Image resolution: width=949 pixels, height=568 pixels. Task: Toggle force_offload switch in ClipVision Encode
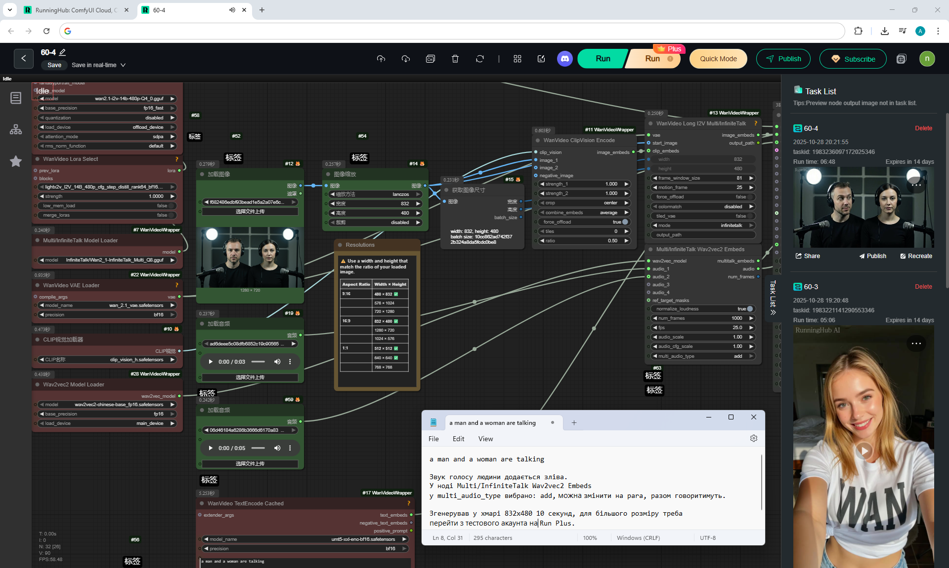625,222
